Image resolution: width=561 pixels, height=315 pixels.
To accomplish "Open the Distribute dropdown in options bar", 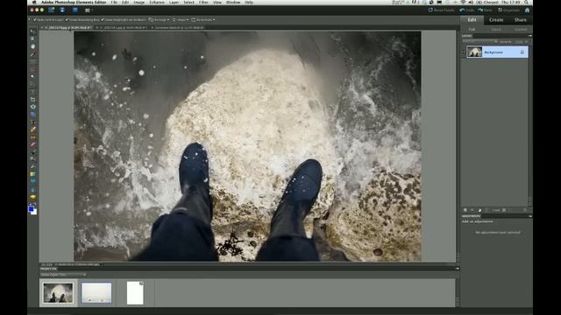I will coord(203,19).
